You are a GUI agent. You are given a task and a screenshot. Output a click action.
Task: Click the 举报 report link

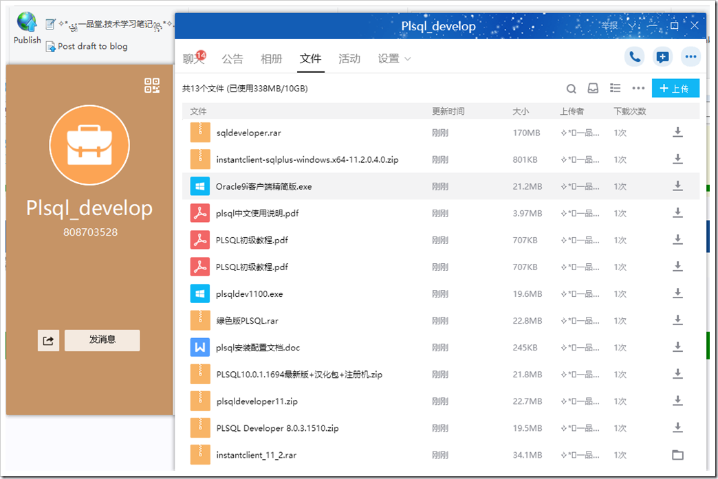point(609,25)
